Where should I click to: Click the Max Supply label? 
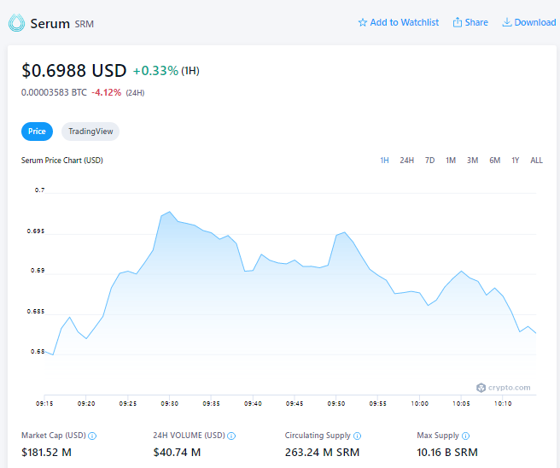438,436
